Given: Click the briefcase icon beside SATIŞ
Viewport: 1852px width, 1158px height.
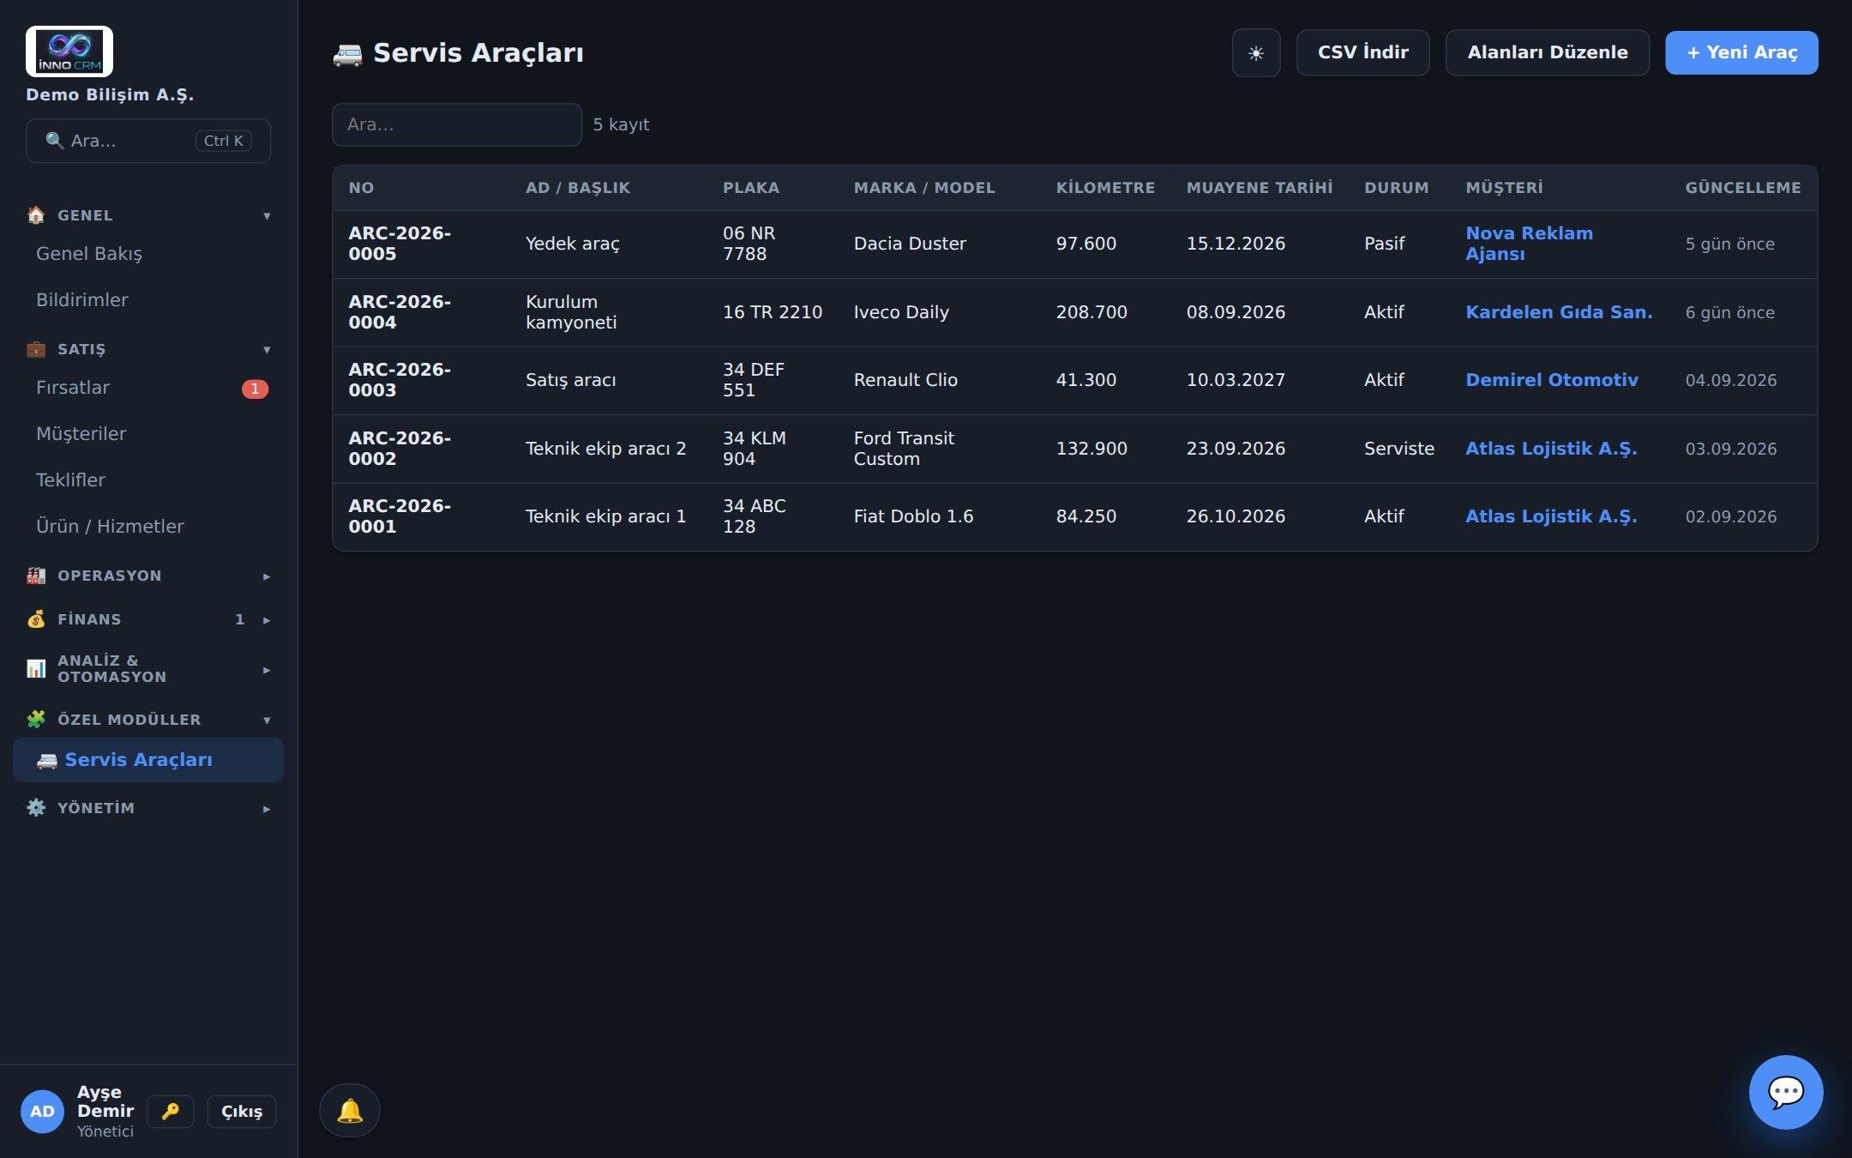Looking at the screenshot, I should 36,349.
